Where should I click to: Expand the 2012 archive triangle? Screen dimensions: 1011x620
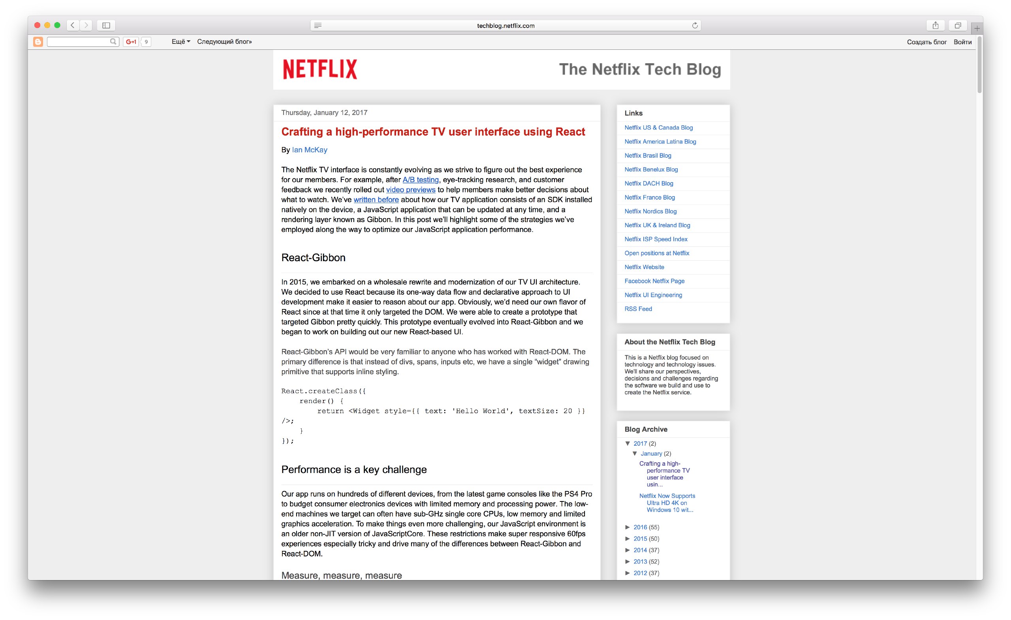pyautogui.click(x=628, y=573)
